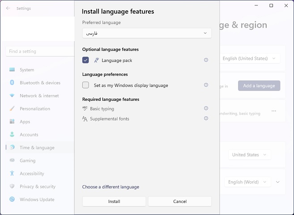Close the Settings window
The width and height of the screenshot is (294, 215).
(286, 5)
